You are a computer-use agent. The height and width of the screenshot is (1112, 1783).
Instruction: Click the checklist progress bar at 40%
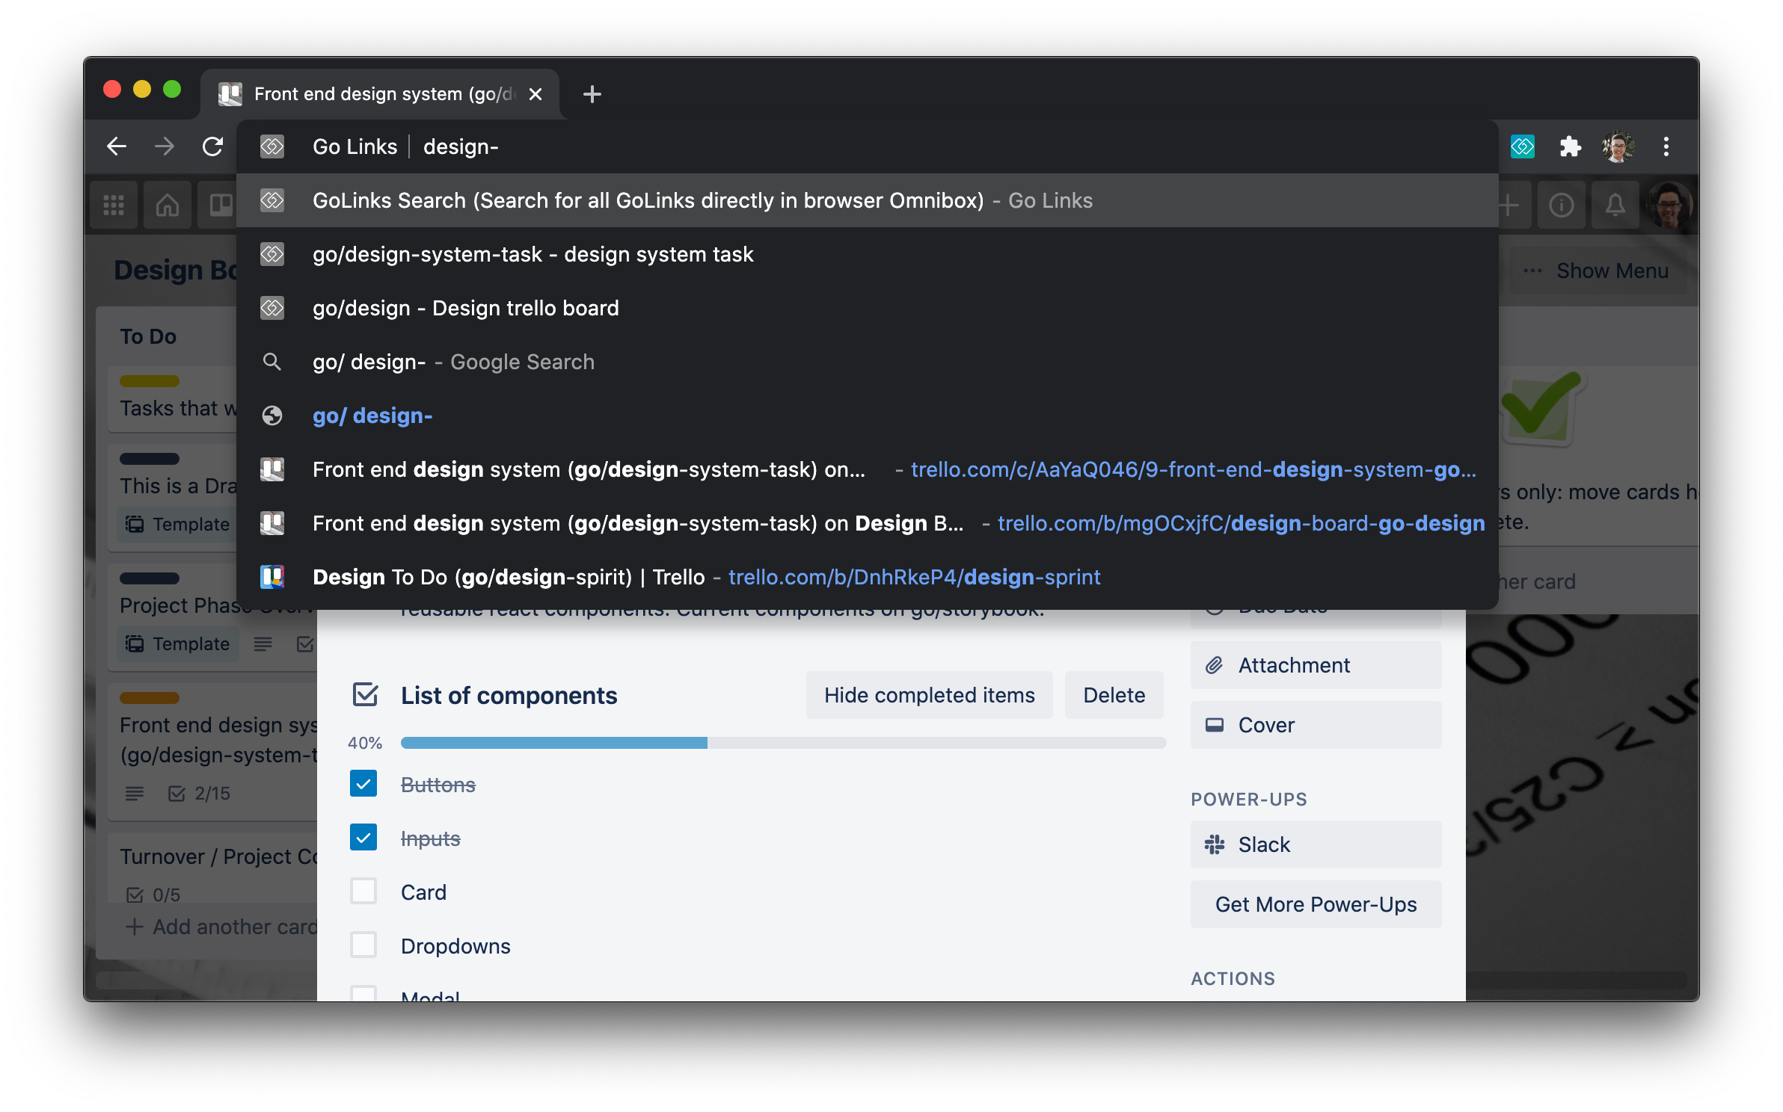pos(783,743)
